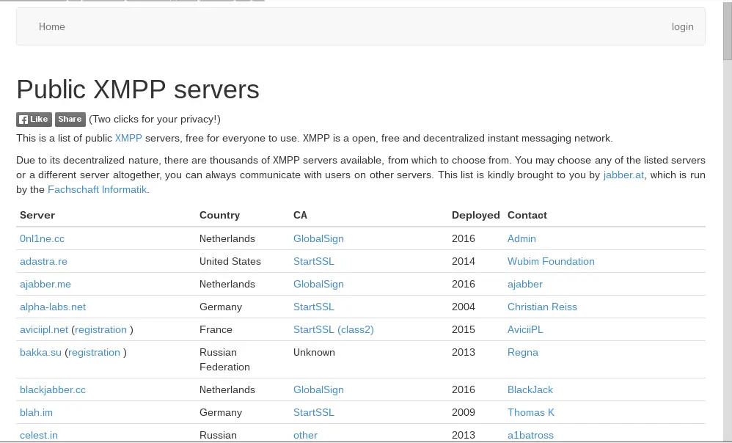This screenshot has height=443, width=732.
Task: Click 'United States' in the adastra.re row
Action: pos(230,261)
